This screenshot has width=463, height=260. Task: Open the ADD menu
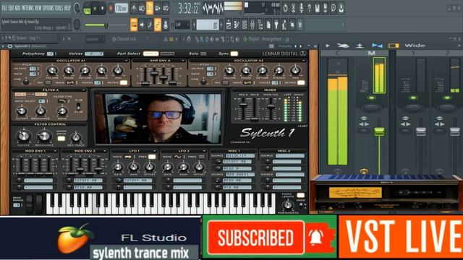17,8
